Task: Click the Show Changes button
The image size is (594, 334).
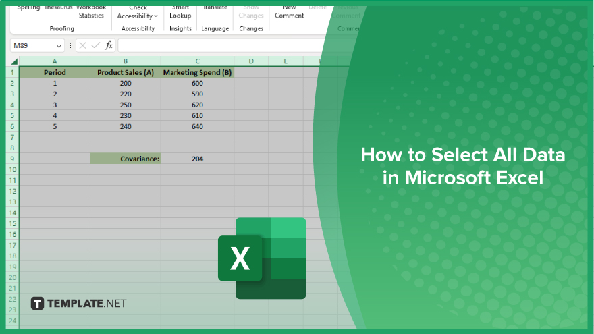Action: pos(251,12)
